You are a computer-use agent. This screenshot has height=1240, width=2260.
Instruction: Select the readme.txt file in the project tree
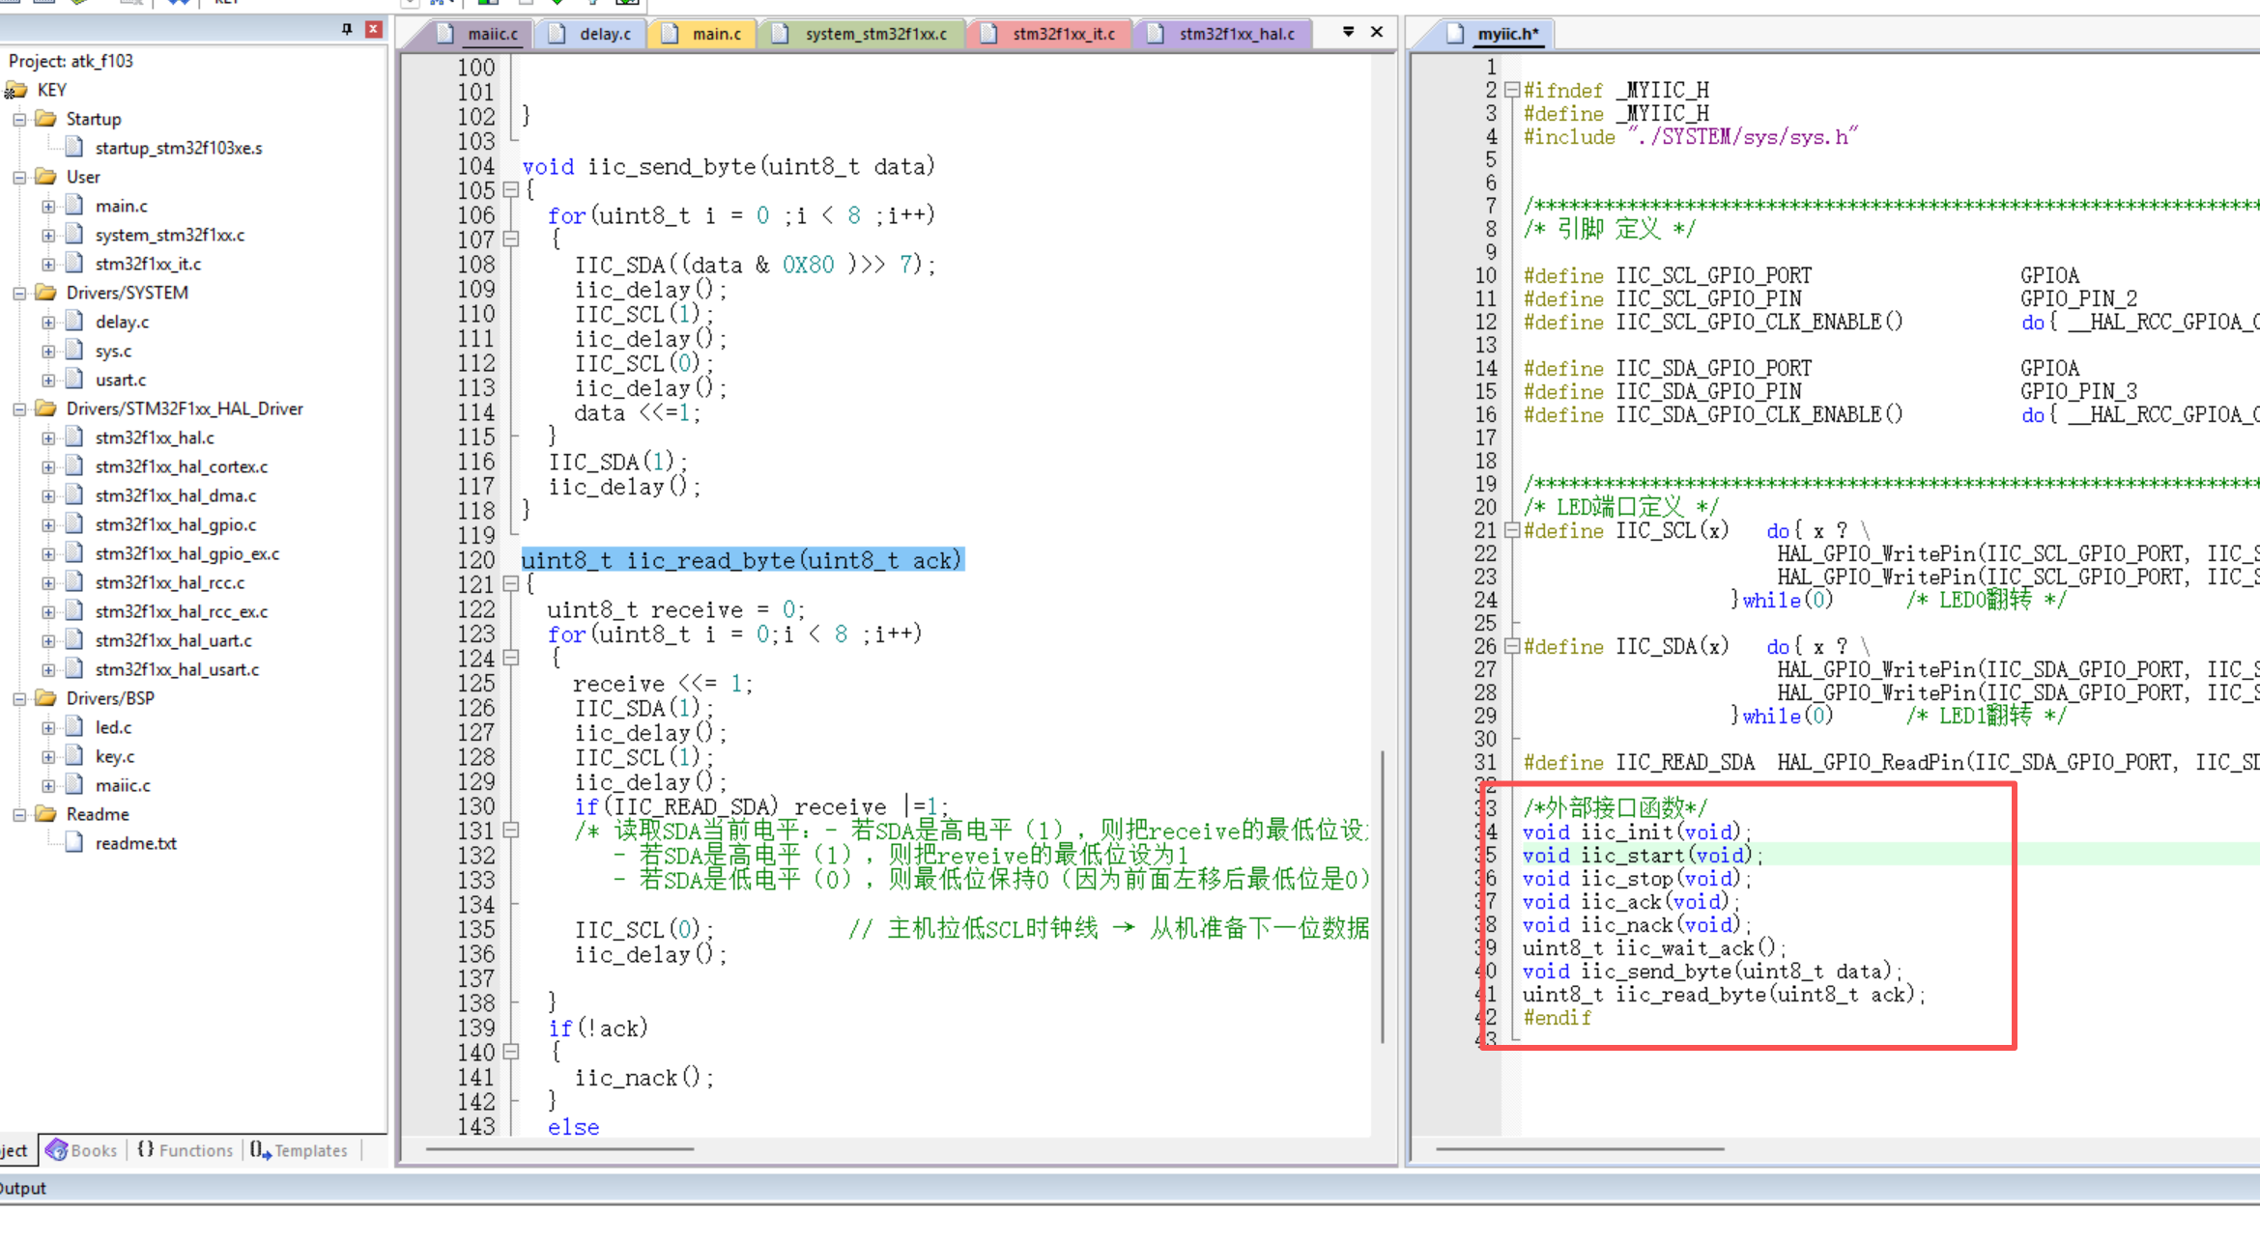135,844
